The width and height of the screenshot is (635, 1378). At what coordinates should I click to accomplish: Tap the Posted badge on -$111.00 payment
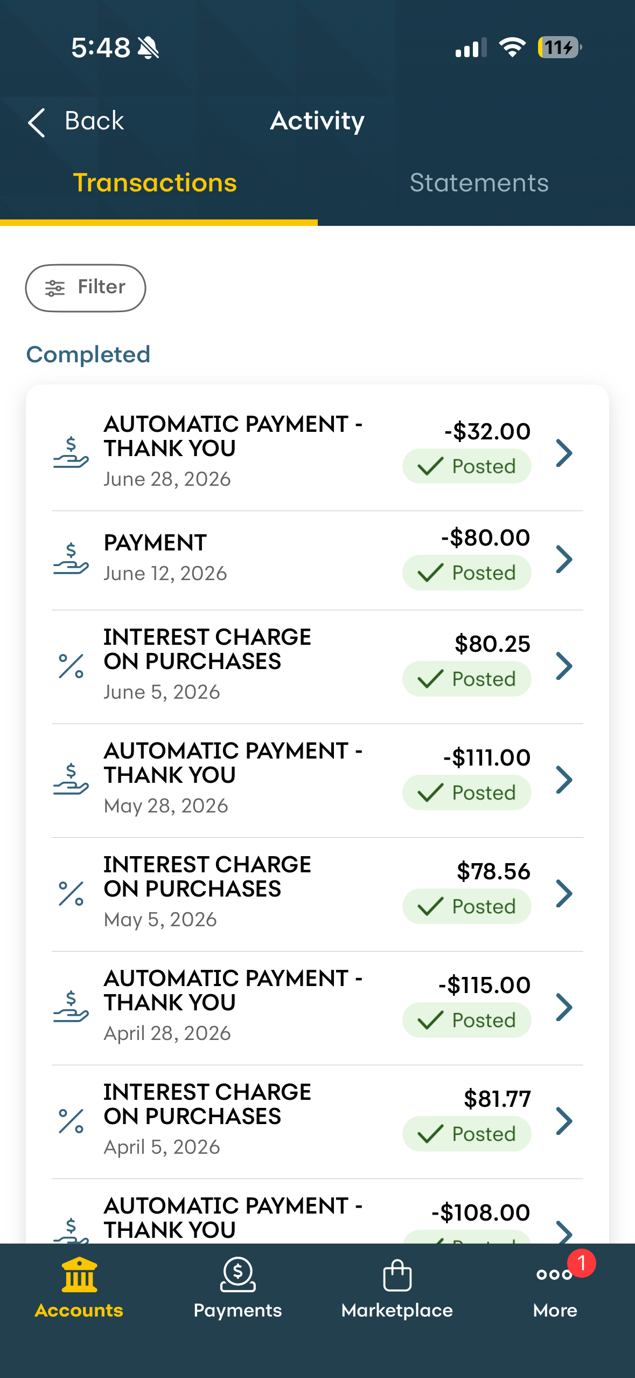pos(466,793)
